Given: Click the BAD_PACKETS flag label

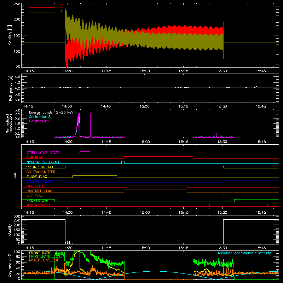Looking at the screenshot, I should click(x=39, y=205).
